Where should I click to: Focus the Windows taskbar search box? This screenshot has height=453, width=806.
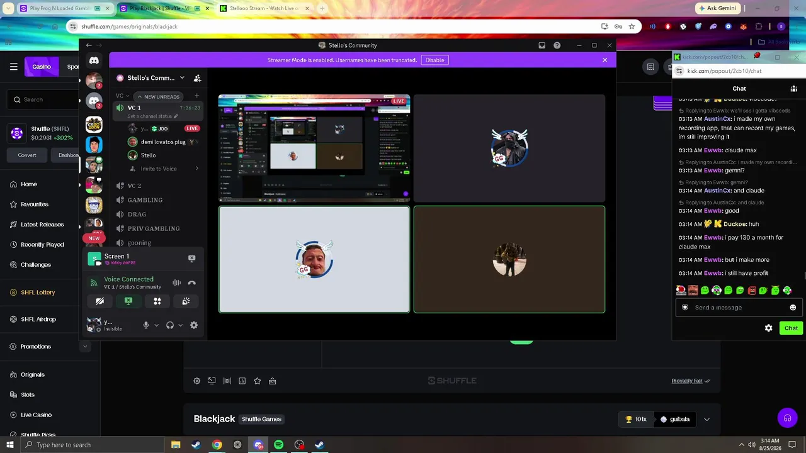[91, 445]
